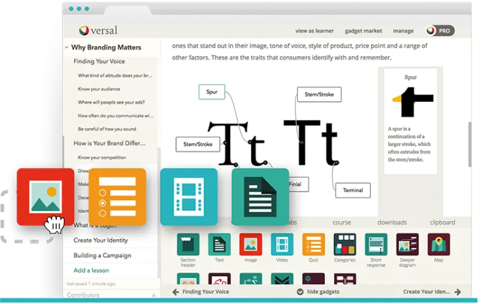Pick the Text gadget in the tray
Image resolution: width=482 pixels, height=304 pixels.
coord(219,244)
